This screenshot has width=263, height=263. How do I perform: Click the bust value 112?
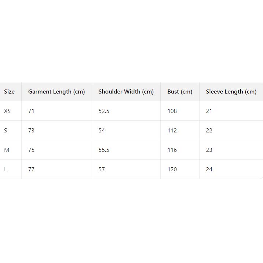(172, 131)
